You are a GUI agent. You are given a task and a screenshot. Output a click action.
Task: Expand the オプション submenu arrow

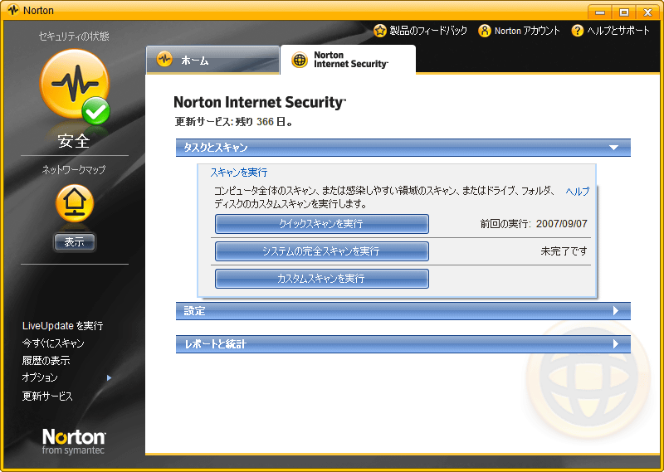coord(110,377)
